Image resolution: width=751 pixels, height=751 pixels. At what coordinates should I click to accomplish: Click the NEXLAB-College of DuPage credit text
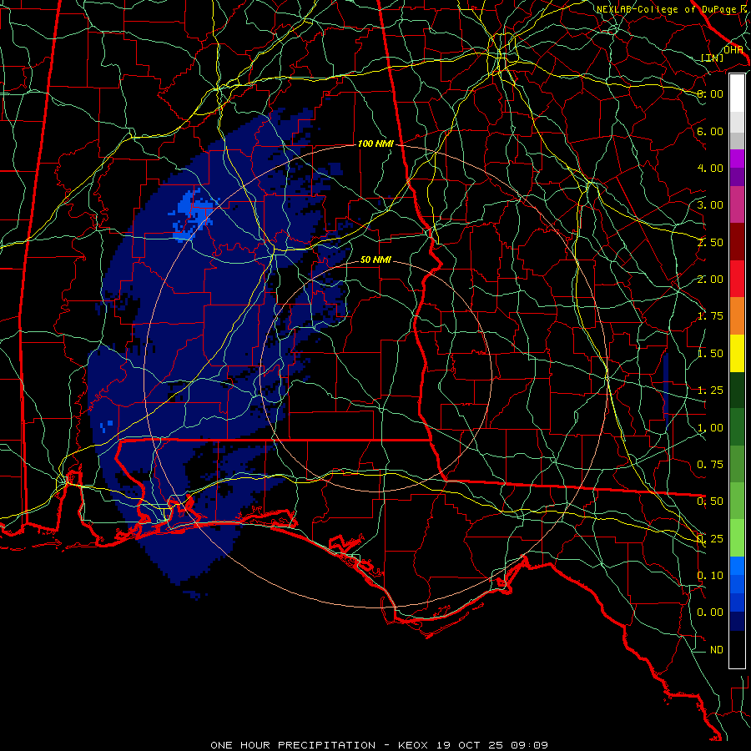(x=672, y=9)
